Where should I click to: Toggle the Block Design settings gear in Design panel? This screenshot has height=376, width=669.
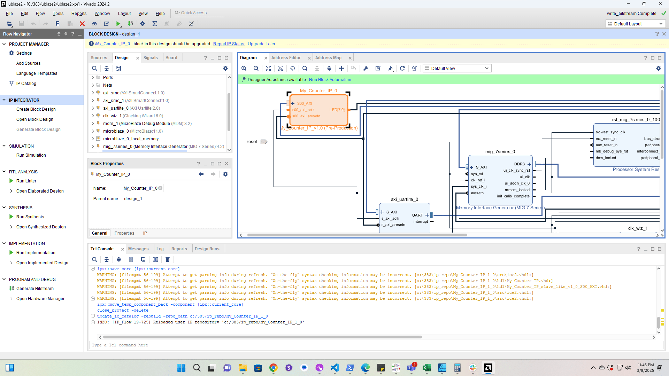(x=225, y=68)
